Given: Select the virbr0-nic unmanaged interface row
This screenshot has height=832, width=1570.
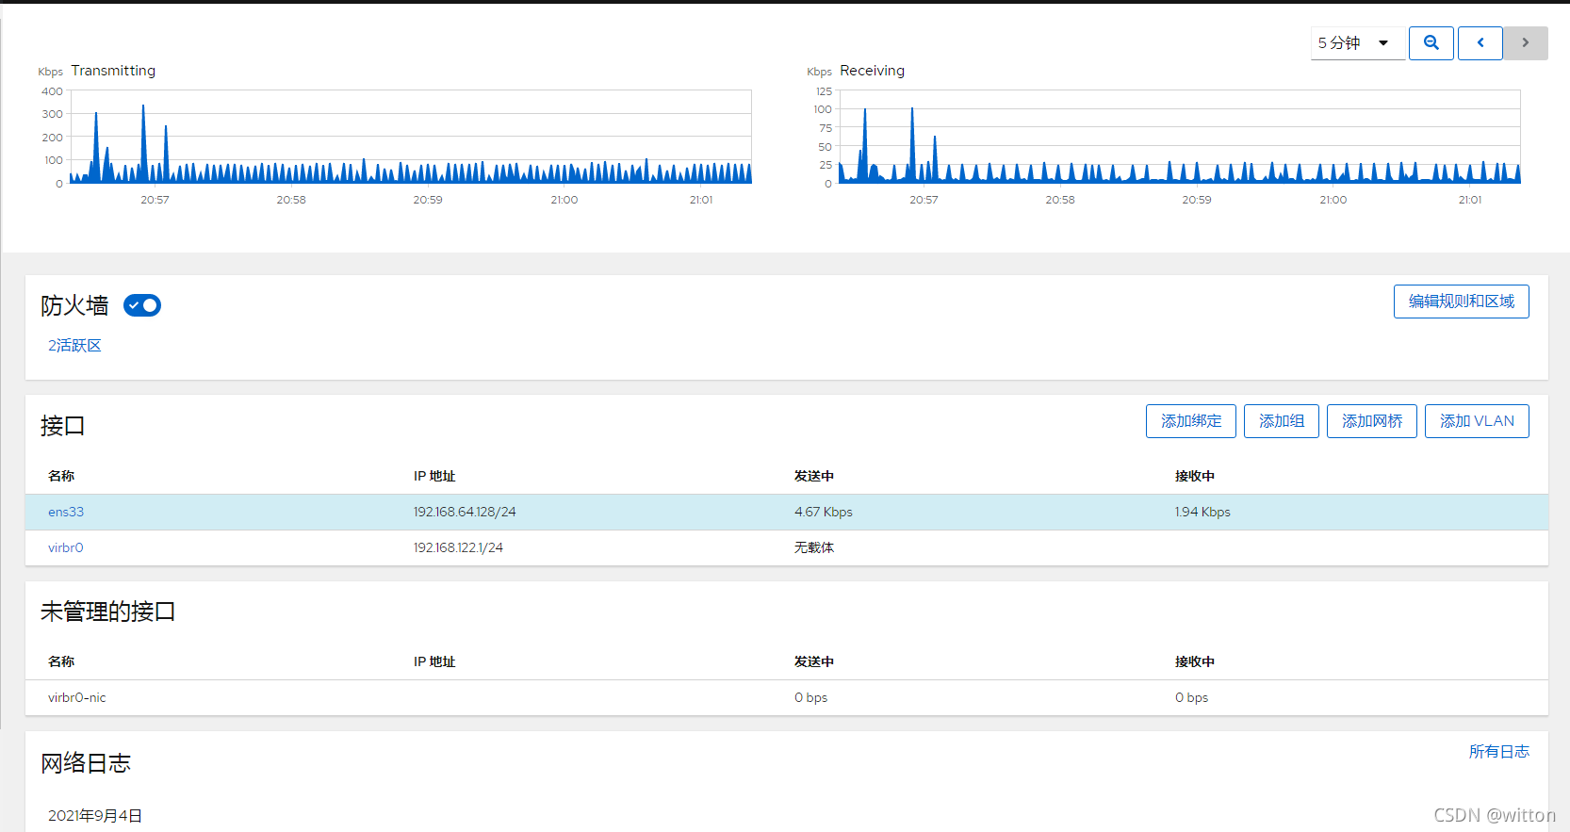Looking at the screenshot, I should tap(787, 697).
